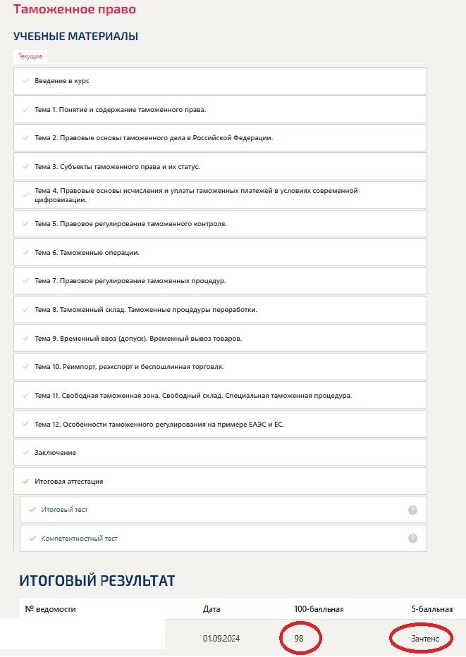Open Тема 9. Временный ввоз section
The width and height of the screenshot is (466, 657).
click(x=220, y=338)
